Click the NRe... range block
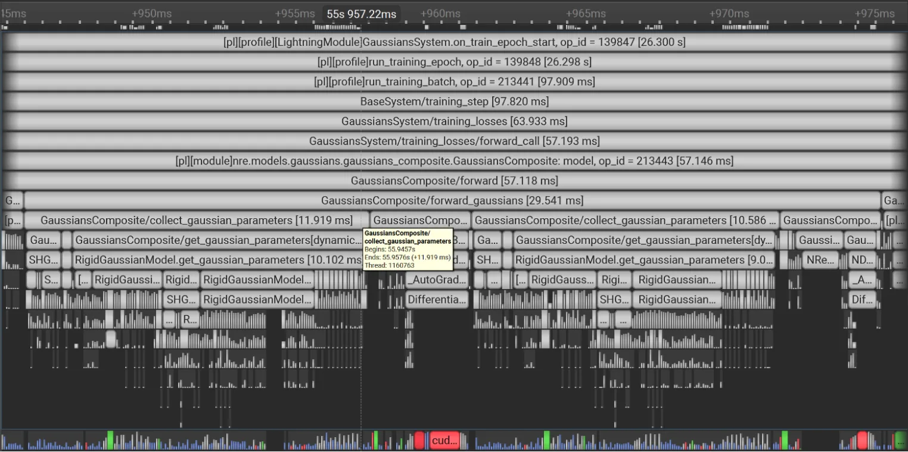The height and width of the screenshot is (452, 908). point(821,260)
